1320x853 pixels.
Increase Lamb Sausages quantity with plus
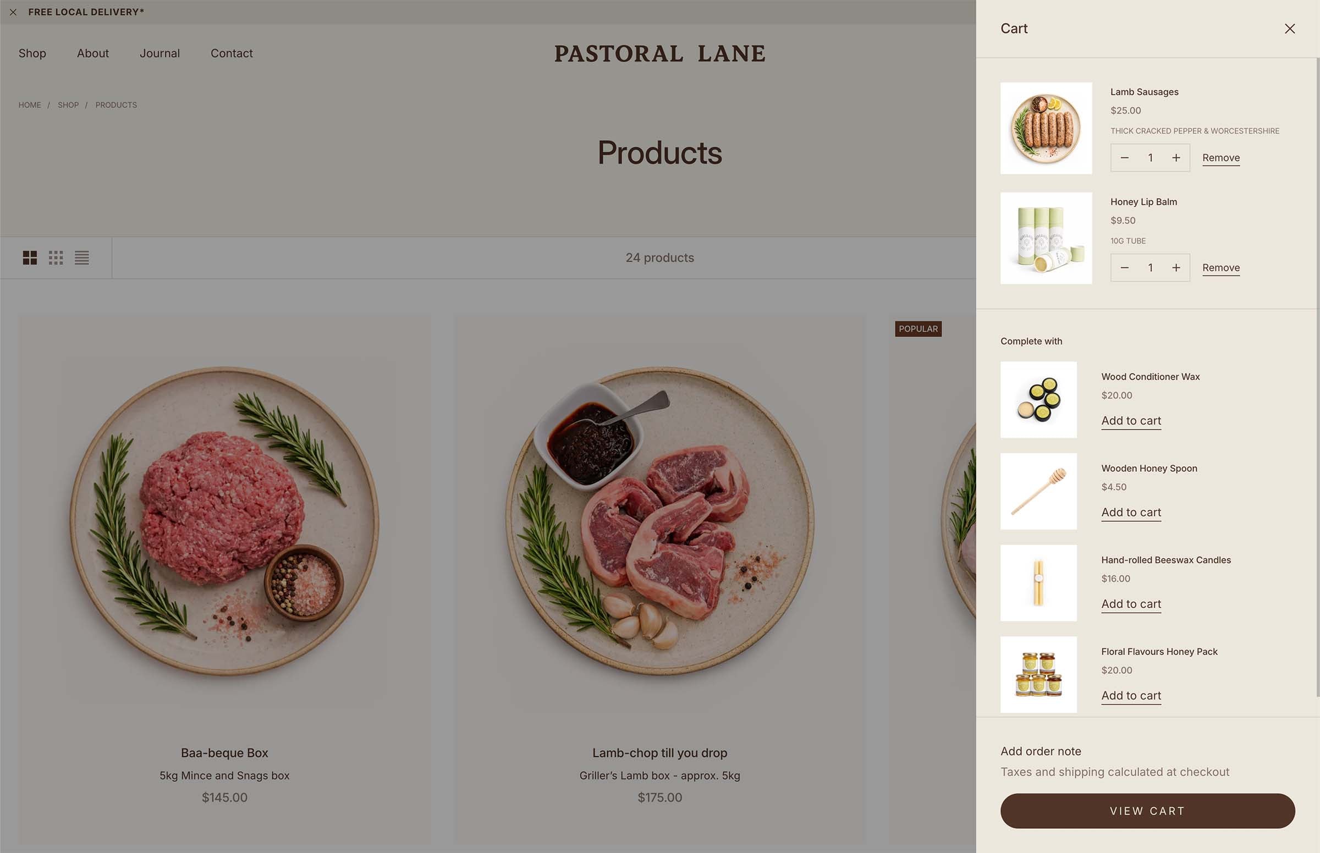pos(1176,158)
